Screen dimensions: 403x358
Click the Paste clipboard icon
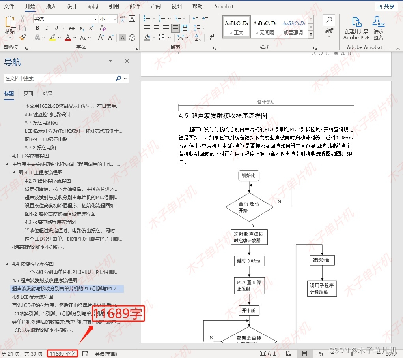pyautogui.click(x=10, y=22)
